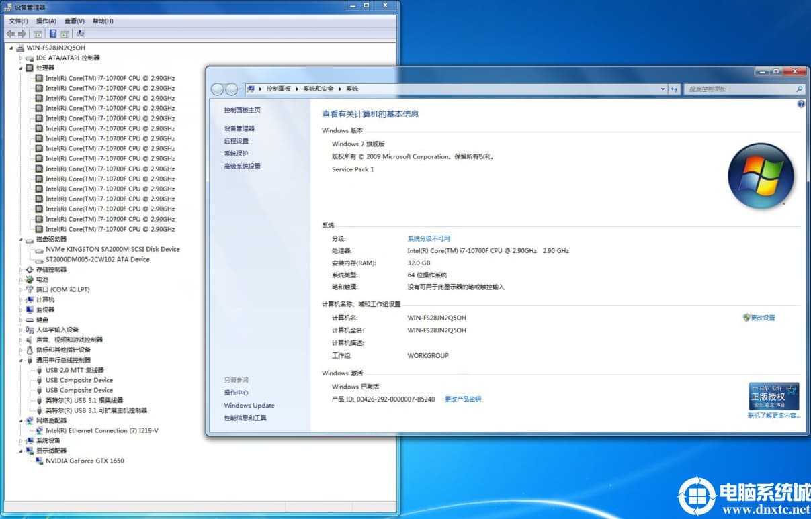
Task: Click the scan for hardware changes icon
Action: (x=81, y=33)
